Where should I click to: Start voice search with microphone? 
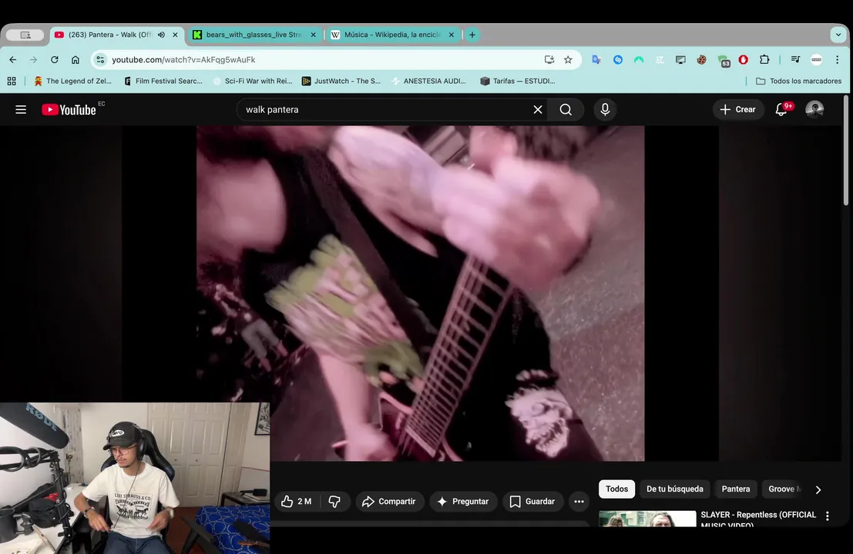pyautogui.click(x=605, y=110)
